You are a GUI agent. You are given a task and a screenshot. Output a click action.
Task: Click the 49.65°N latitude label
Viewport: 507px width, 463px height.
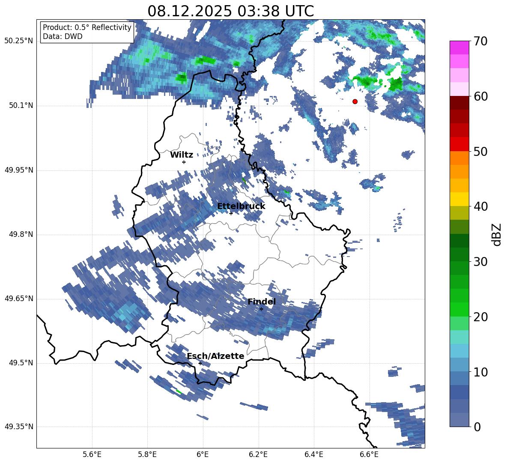click(19, 299)
